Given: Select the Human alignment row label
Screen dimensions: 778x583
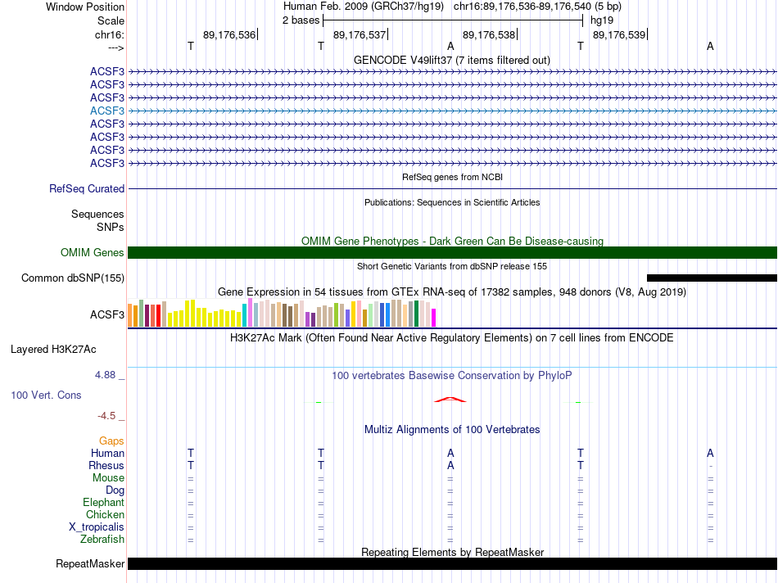Looking at the screenshot, I should pyautogui.click(x=107, y=453).
